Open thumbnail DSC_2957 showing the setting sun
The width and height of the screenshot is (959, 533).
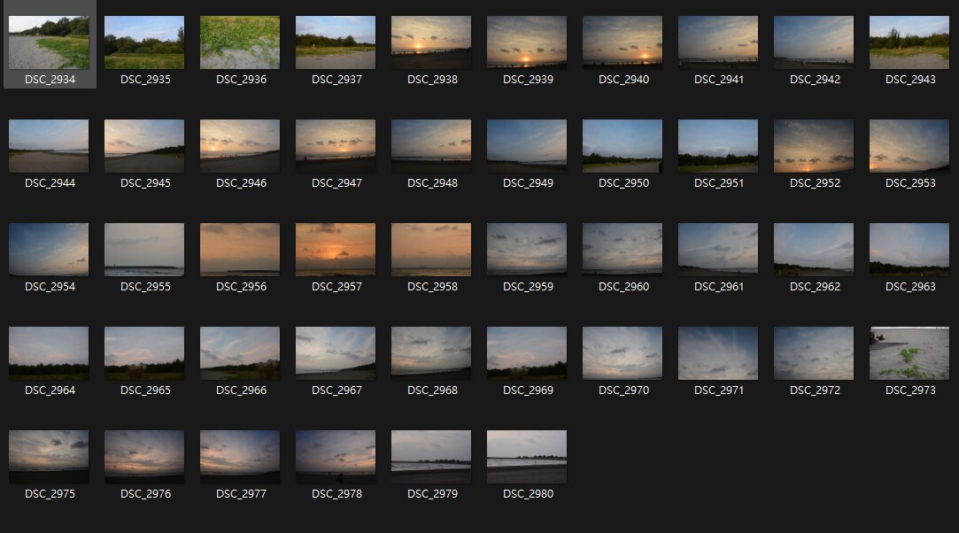pos(336,249)
